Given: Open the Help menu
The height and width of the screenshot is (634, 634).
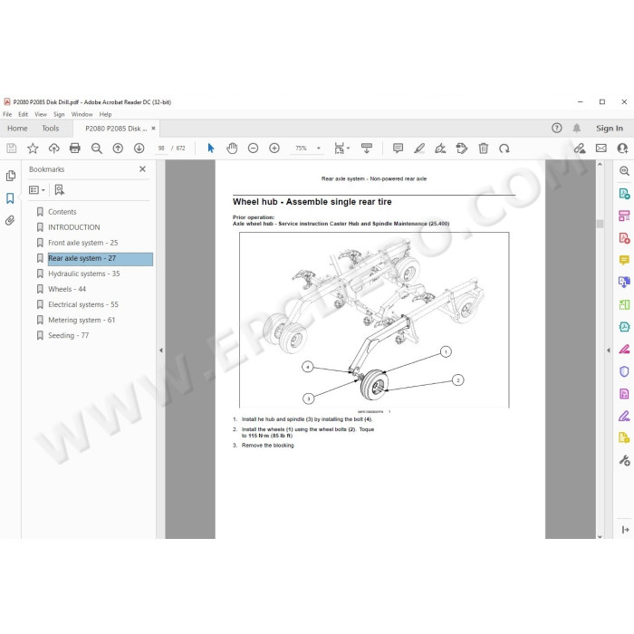Looking at the screenshot, I should pyautogui.click(x=106, y=114).
